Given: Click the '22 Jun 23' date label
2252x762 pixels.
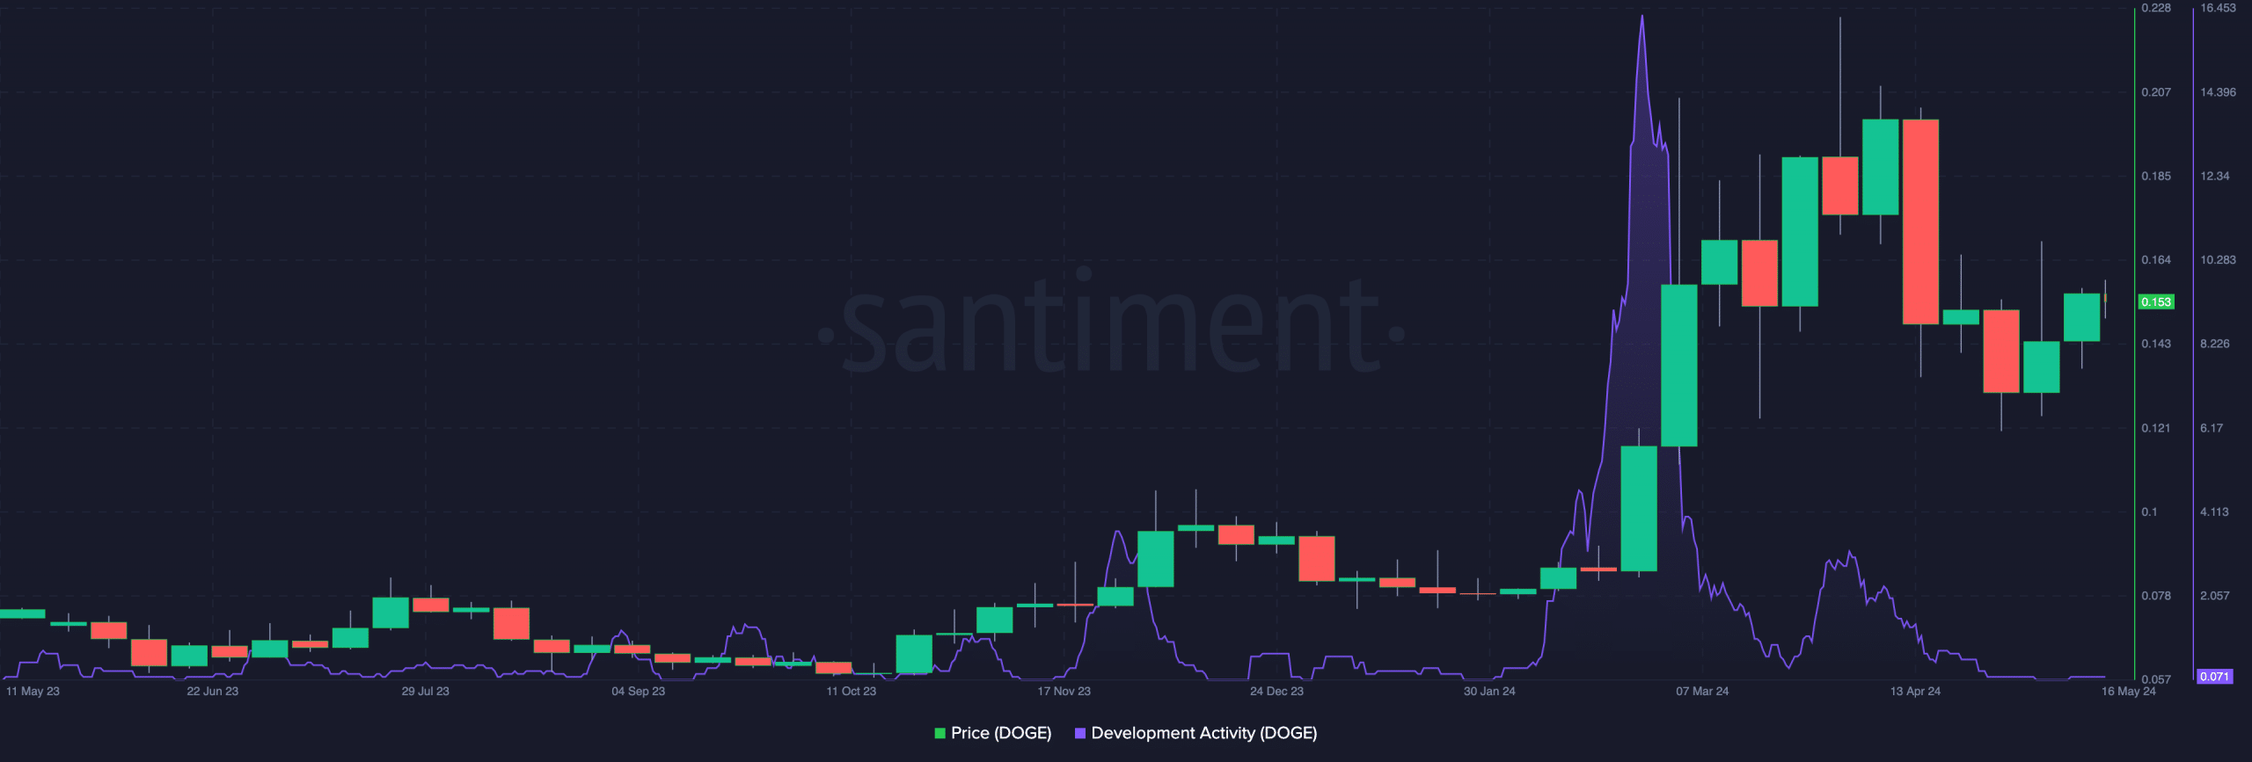Looking at the screenshot, I should [x=213, y=692].
